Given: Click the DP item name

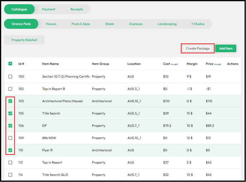Looking at the screenshot, I should coord(44,126).
